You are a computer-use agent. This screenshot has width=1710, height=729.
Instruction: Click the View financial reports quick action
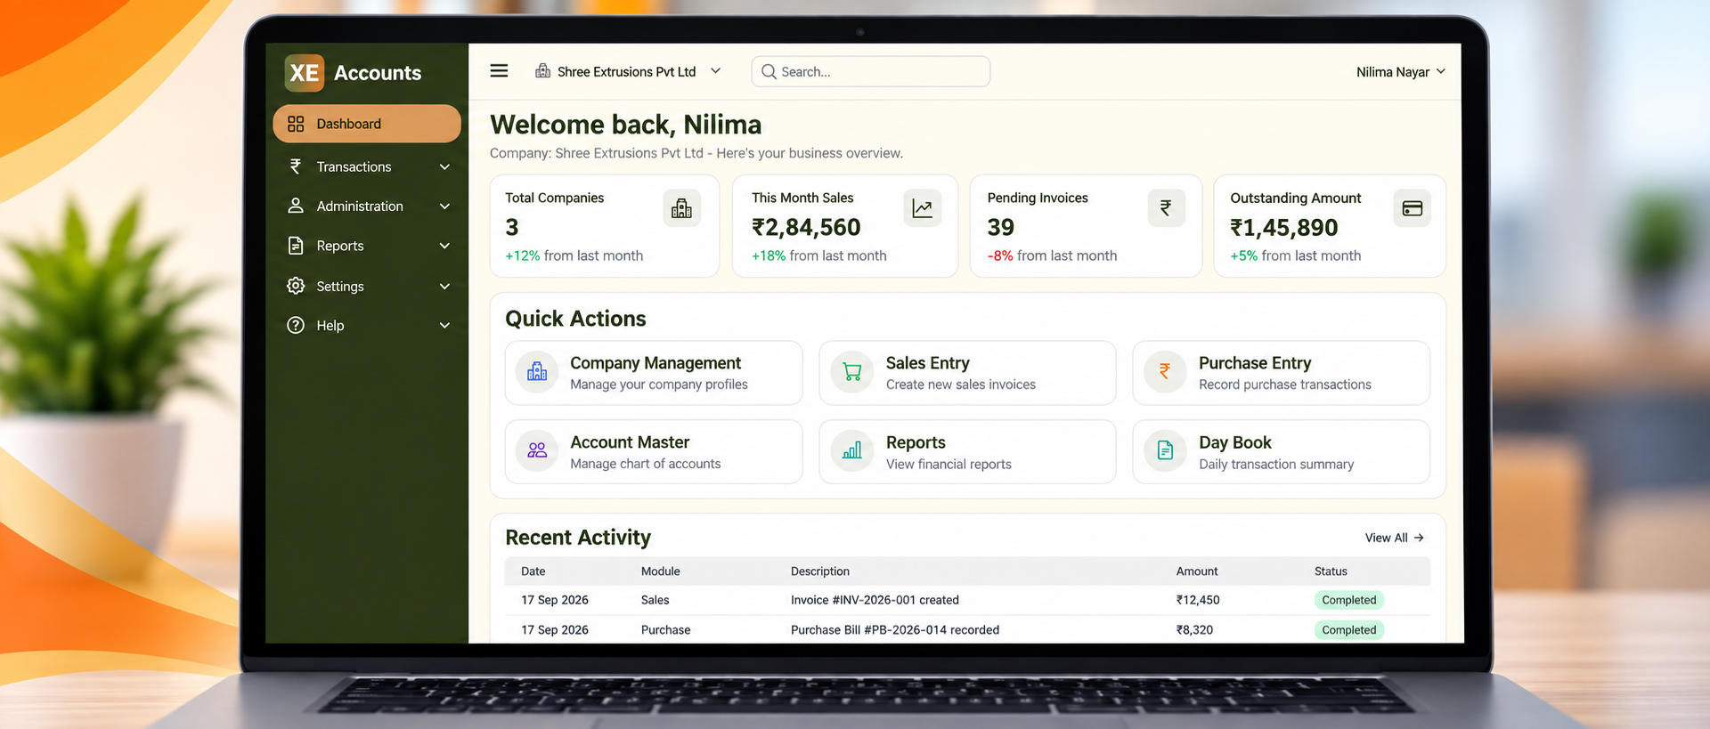(x=967, y=452)
